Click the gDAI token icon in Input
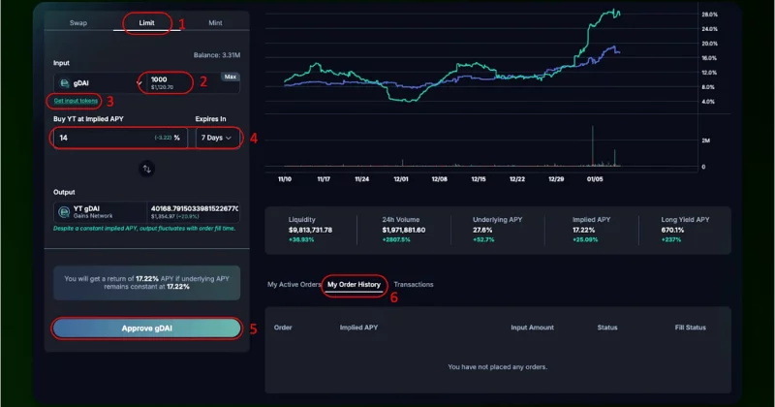This screenshot has height=407, width=775. (x=64, y=83)
